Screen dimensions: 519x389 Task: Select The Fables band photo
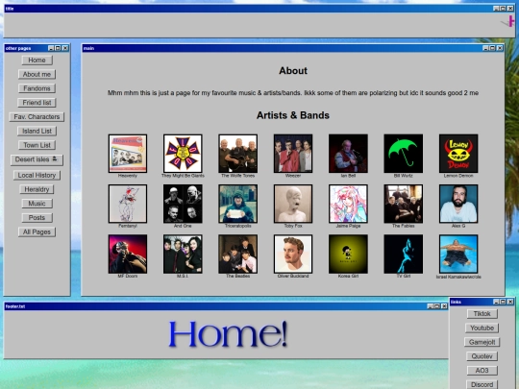pyautogui.click(x=403, y=204)
